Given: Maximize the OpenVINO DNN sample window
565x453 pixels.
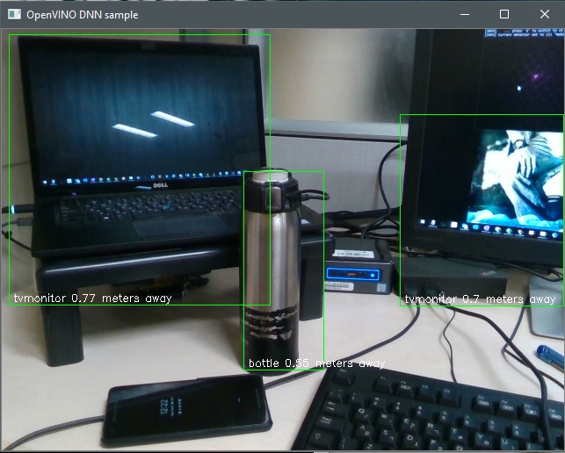Looking at the screenshot, I should [x=504, y=14].
